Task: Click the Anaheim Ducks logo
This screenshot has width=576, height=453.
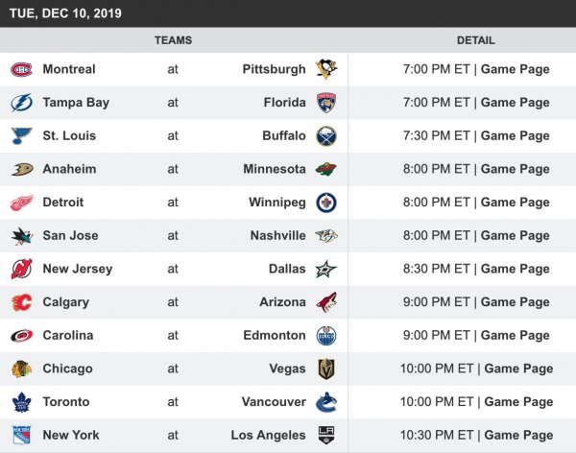Action: [21, 169]
